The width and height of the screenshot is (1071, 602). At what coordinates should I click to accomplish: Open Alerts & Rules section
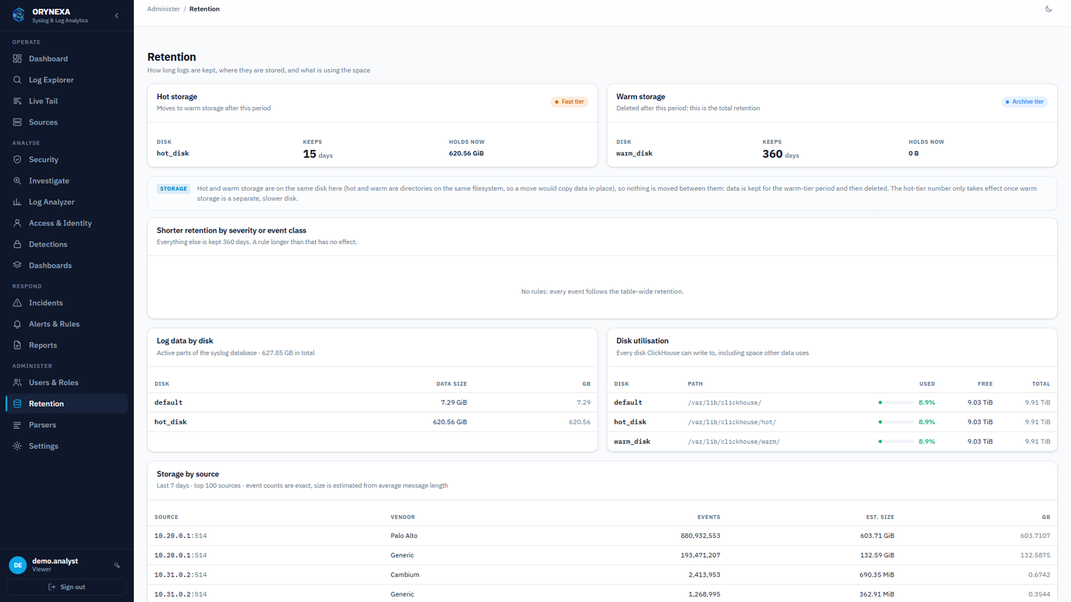coord(67,324)
